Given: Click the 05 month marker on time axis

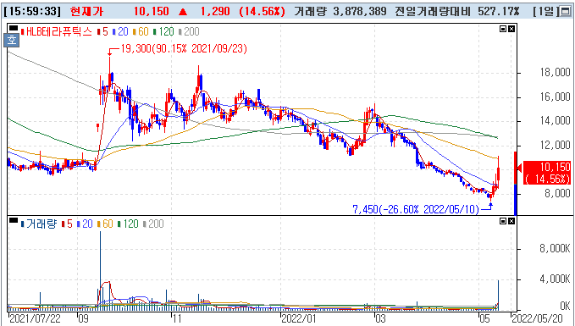Looking at the screenshot, I should click(x=485, y=318).
